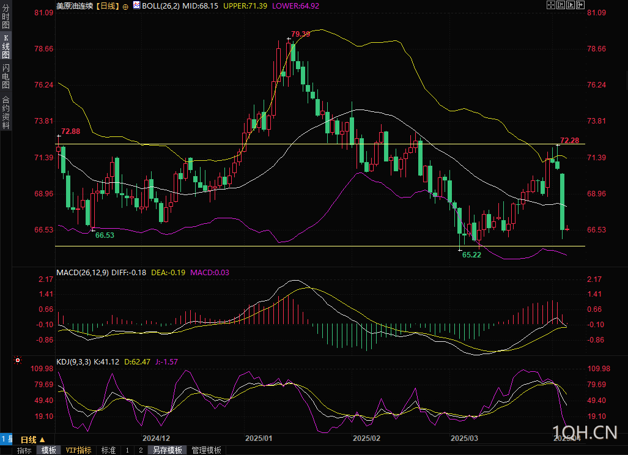Toggle the 指标 tab at bottom
The image size is (628, 455).
tap(24, 450)
